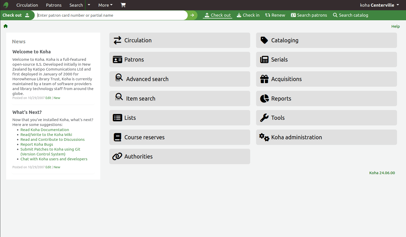Viewport: 406px width, 237px height.
Task: Click the Koha administration gears icon
Action: [264, 137]
